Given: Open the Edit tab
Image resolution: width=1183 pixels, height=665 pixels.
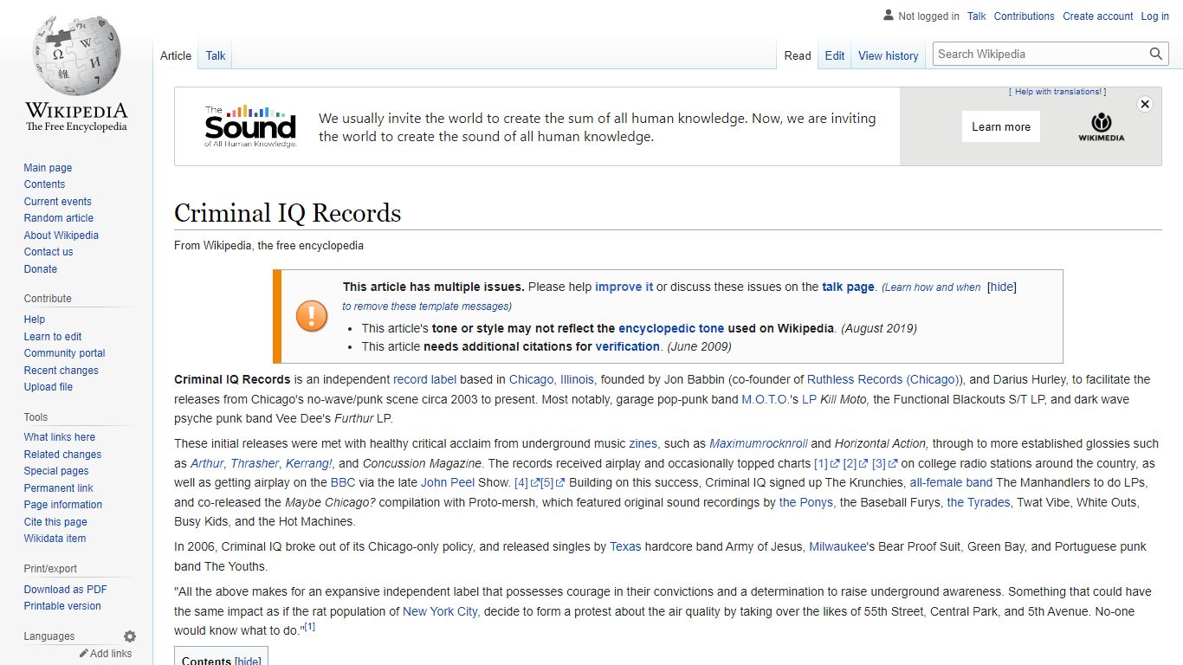Looking at the screenshot, I should point(835,55).
